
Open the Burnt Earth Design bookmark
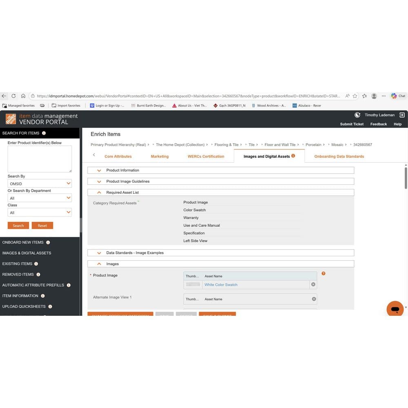pyautogui.click(x=149, y=105)
